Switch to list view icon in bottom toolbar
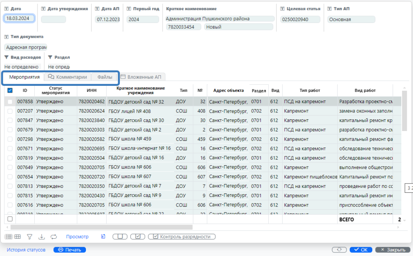Image resolution: width=413 pixels, height=256 pixels. (x=8, y=237)
